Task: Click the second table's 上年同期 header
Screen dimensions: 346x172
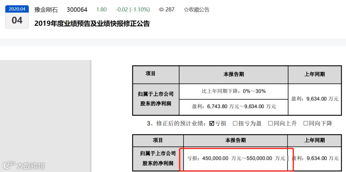Action: coord(315,140)
